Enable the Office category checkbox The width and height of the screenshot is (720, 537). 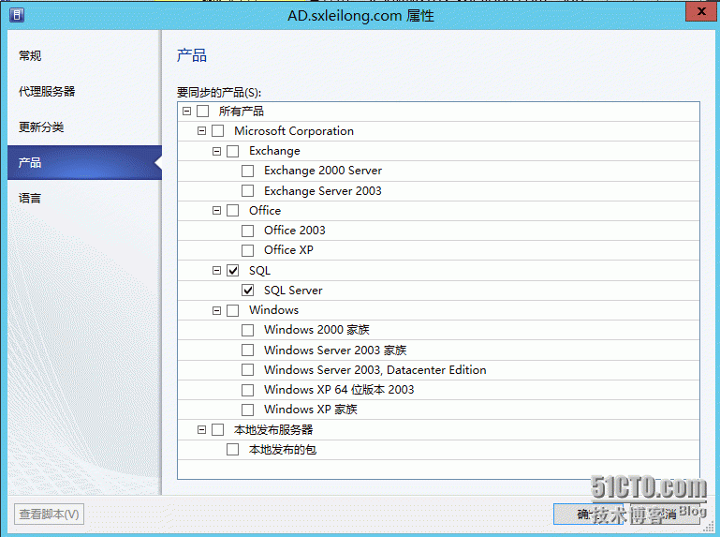pos(233,211)
